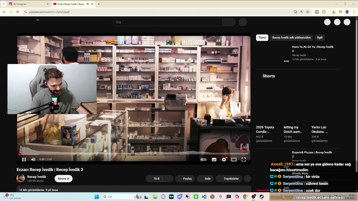
Task: Open the Recep İvedik channel name link
Action: click(x=37, y=177)
